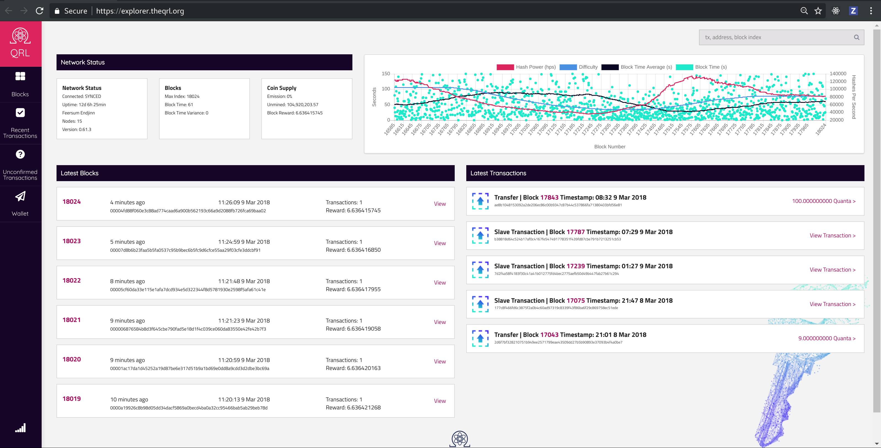Click transfer icon for block 17075 slave transaction
Screen dimensions: 881x448
480,304
